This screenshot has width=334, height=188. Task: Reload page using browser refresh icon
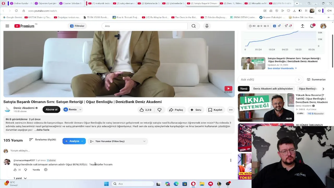click(x=16, y=11)
